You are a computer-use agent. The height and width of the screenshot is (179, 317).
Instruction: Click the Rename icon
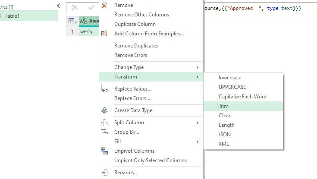coord(104,173)
